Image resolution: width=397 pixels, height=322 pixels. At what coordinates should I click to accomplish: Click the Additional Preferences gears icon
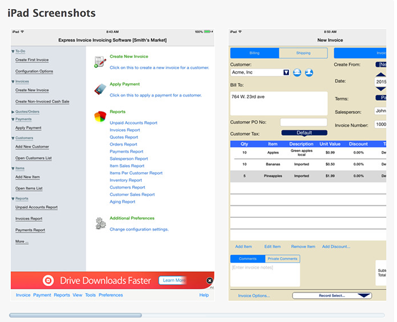point(100,223)
